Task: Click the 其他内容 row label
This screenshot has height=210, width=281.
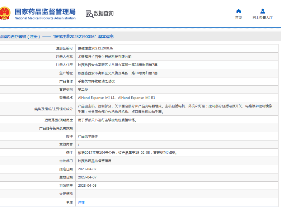Action: (66, 144)
